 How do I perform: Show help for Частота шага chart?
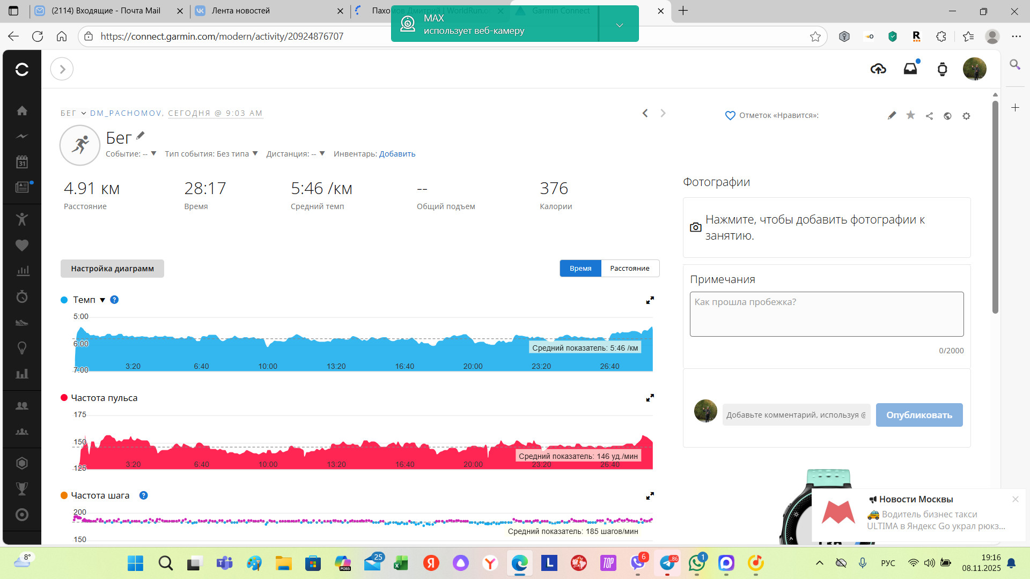143,495
